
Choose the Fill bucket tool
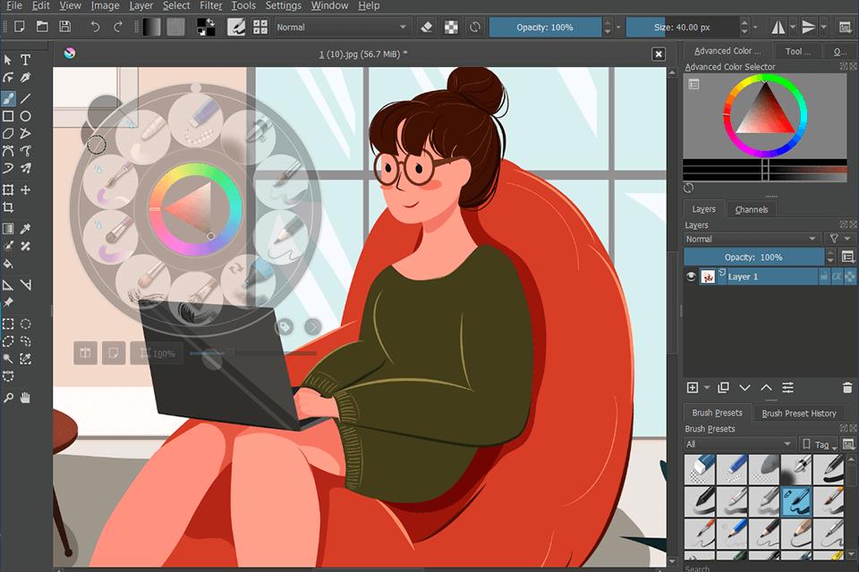click(x=8, y=264)
